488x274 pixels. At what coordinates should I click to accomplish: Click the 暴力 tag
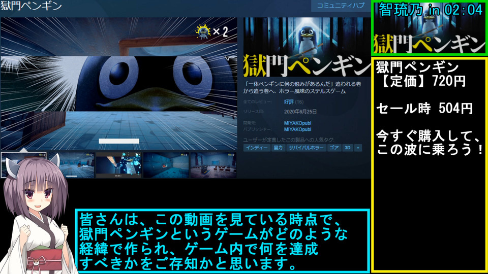[x=278, y=148]
